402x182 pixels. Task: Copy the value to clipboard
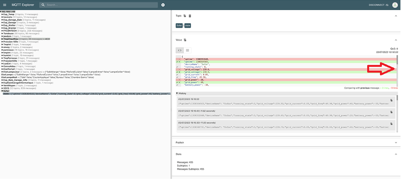pos(185,40)
